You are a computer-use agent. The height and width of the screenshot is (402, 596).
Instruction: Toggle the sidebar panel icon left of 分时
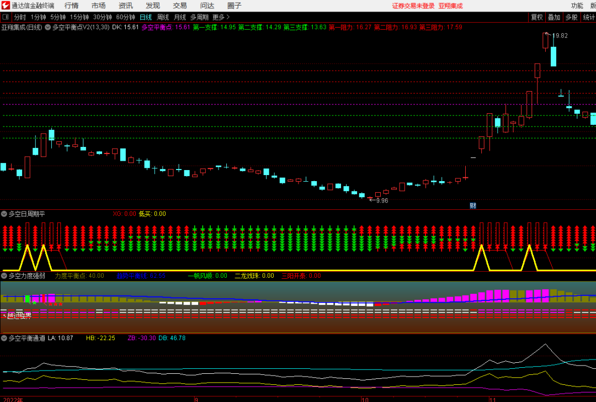(6, 17)
